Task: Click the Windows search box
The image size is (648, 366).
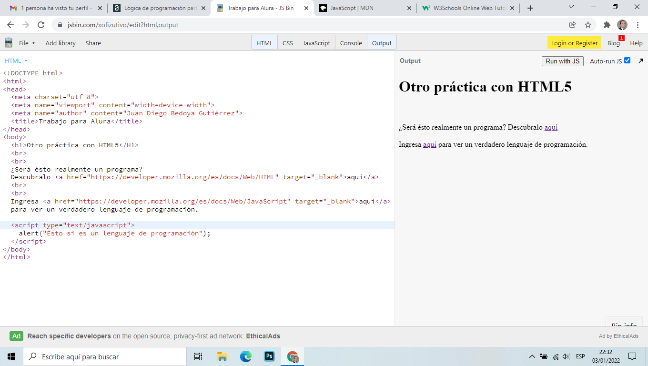Action: tap(105, 356)
